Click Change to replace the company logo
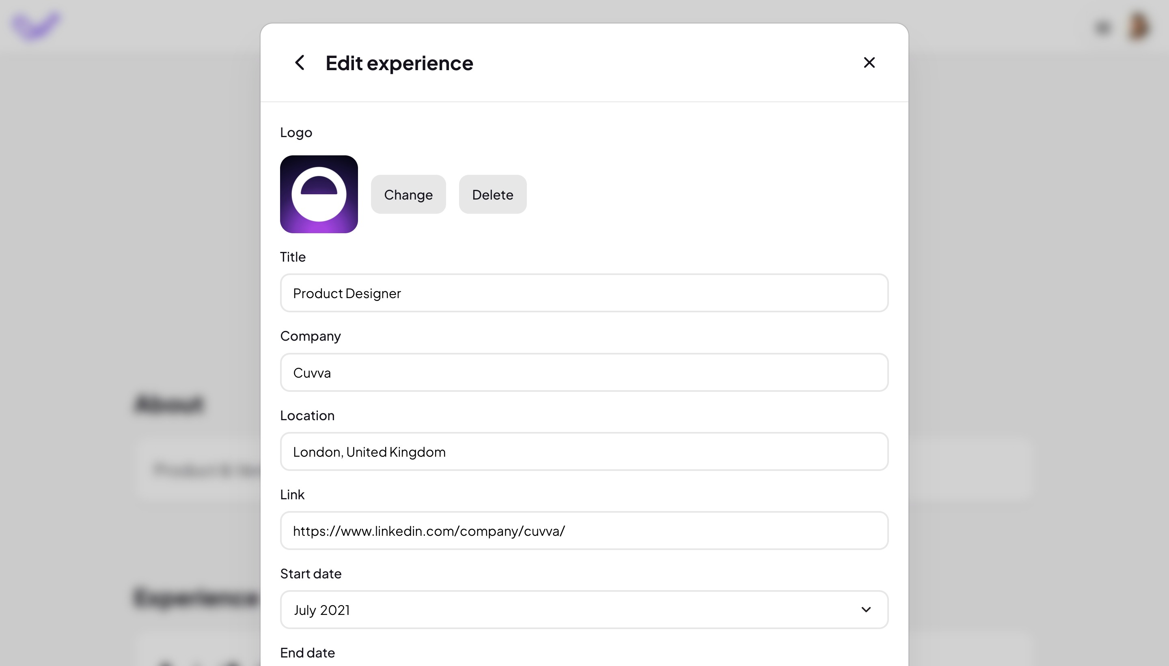This screenshot has height=666, width=1169. tap(408, 194)
